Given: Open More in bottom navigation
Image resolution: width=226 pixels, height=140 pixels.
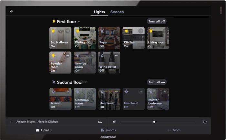Looking at the screenshot, I should pos(174,130).
